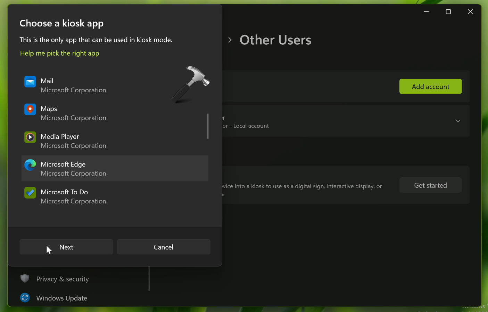Click the Maps app icon

30,110
